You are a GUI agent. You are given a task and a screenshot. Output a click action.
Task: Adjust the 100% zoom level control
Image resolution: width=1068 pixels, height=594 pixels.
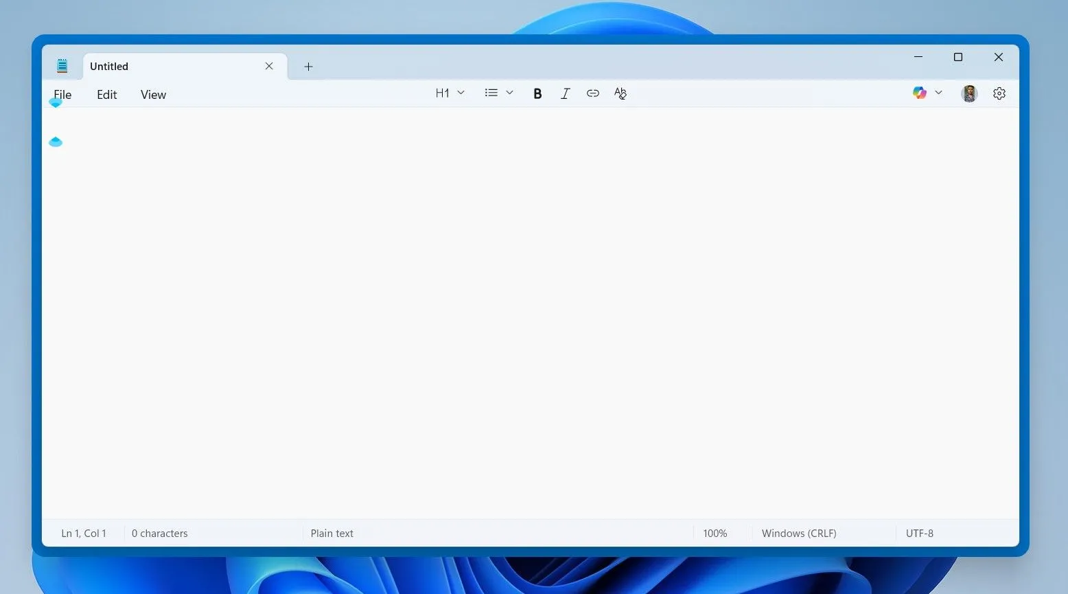click(715, 533)
